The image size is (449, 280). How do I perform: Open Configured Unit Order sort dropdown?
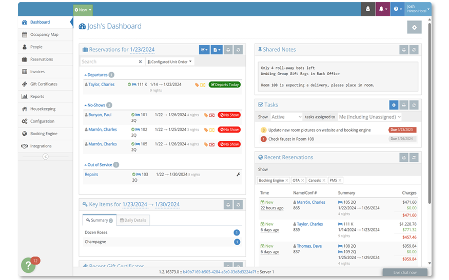(169, 62)
